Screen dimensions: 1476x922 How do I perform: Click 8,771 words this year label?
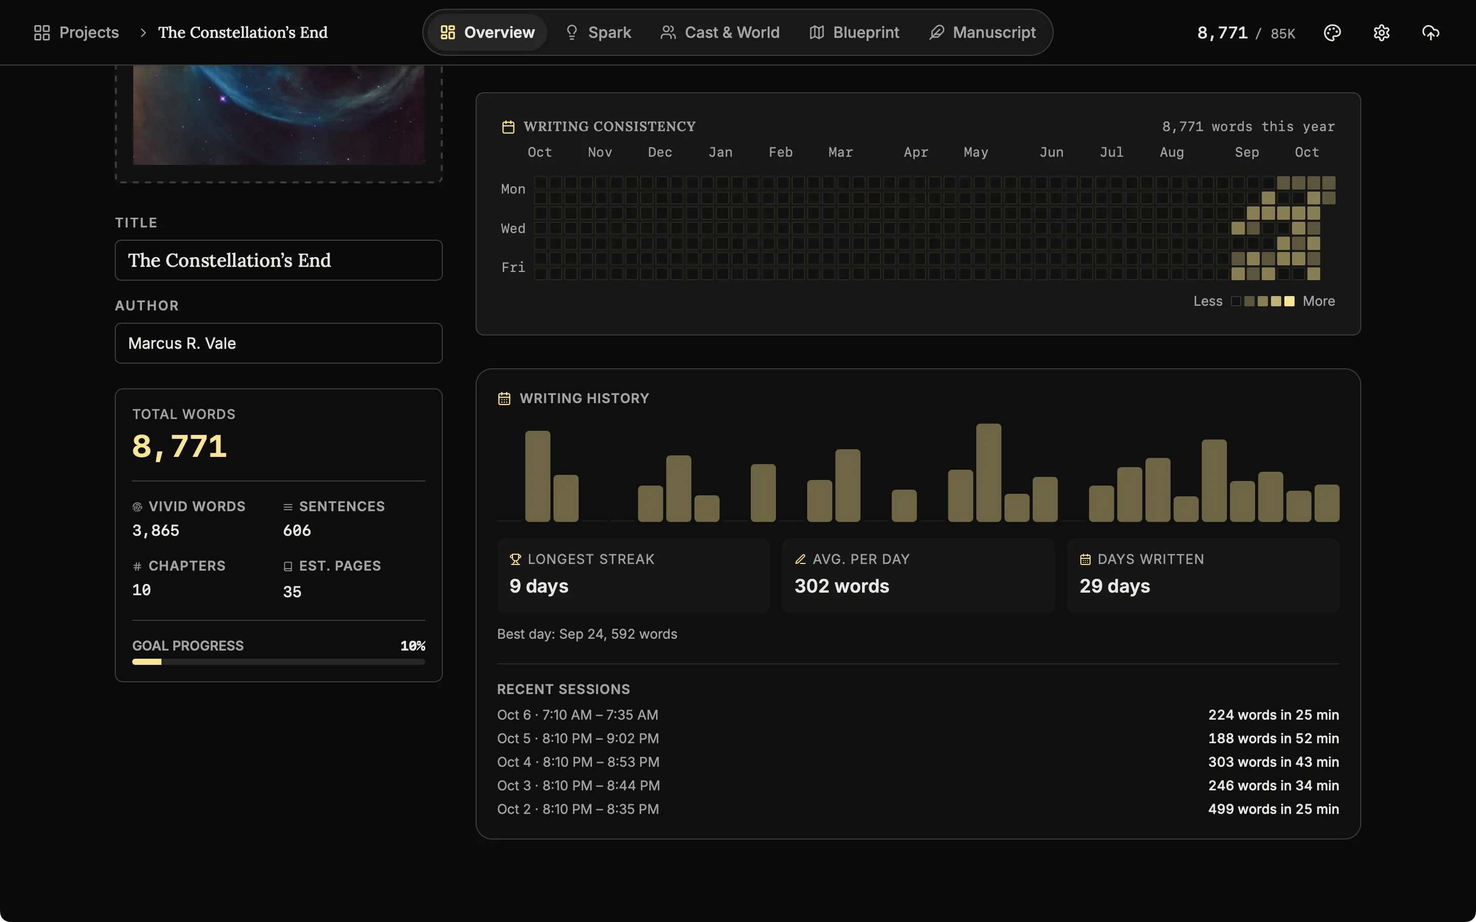coord(1248,127)
